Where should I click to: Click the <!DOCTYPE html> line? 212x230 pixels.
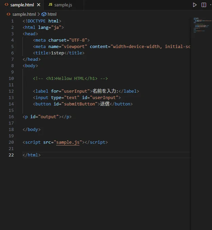coord(42,21)
